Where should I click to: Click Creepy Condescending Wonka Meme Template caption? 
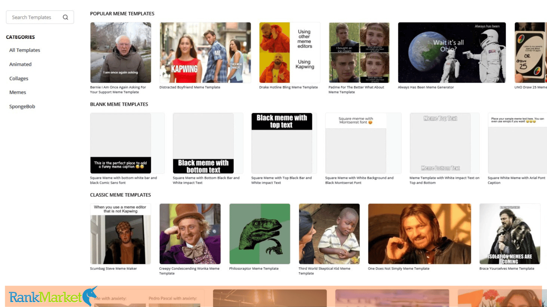(189, 271)
